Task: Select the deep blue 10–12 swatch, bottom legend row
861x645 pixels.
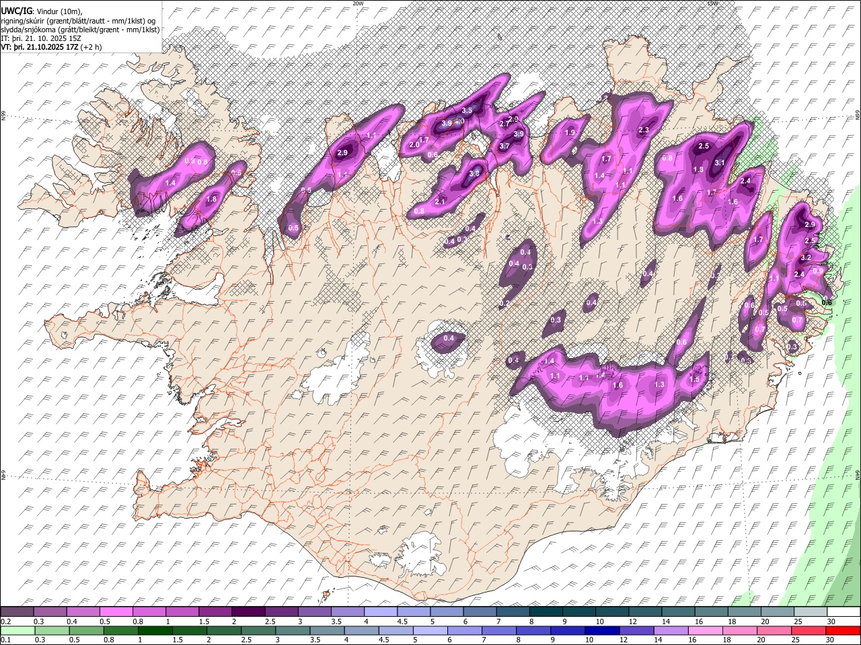Action: [601, 630]
